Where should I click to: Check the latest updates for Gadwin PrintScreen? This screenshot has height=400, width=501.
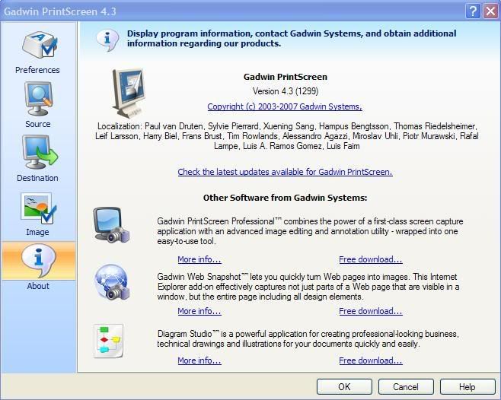(285, 172)
